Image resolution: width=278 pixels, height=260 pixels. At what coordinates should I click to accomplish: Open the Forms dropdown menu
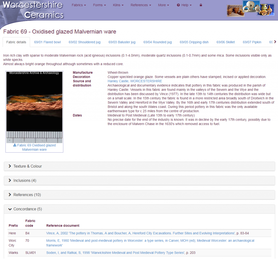(99, 5)
